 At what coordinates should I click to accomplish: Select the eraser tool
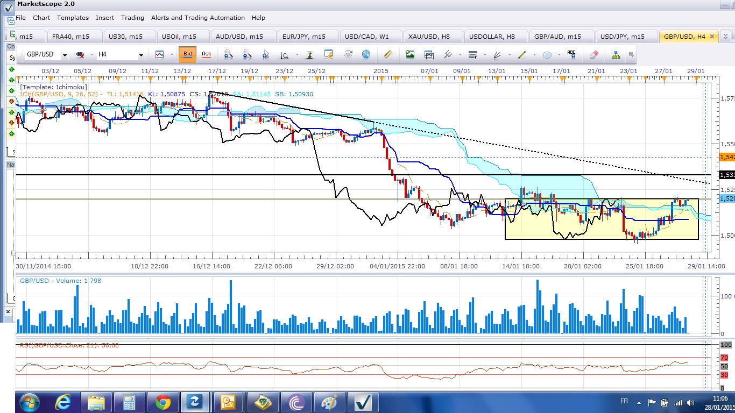tap(593, 54)
